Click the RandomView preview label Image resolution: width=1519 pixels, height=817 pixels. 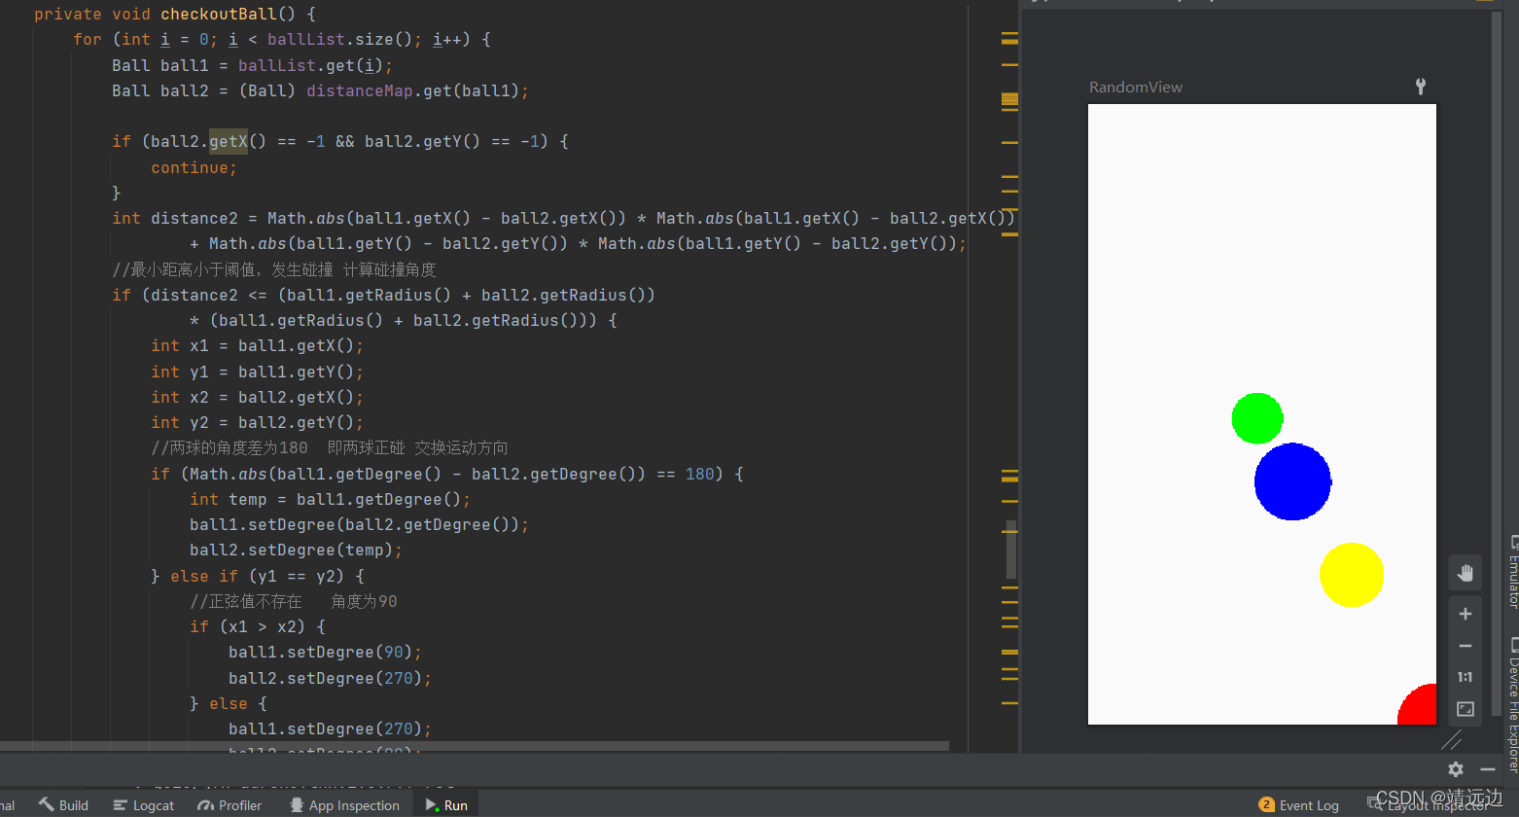(1136, 87)
